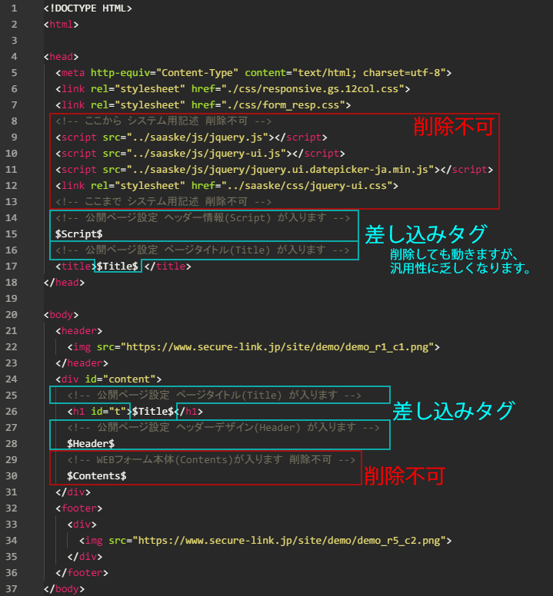Click the red 削除不可 label near the scripts

point(452,127)
